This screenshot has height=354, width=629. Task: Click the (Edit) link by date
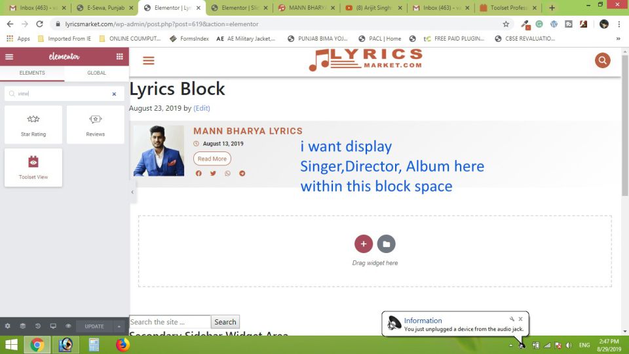coord(202,108)
